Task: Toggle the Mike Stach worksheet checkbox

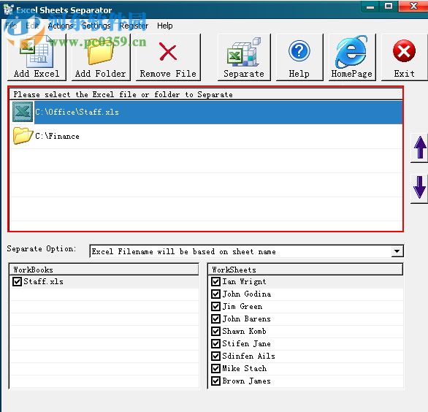Action: (215, 368)
